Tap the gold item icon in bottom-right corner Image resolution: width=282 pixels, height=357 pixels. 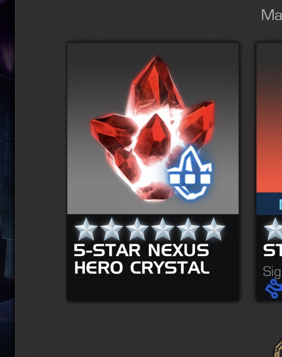[278, 348]
